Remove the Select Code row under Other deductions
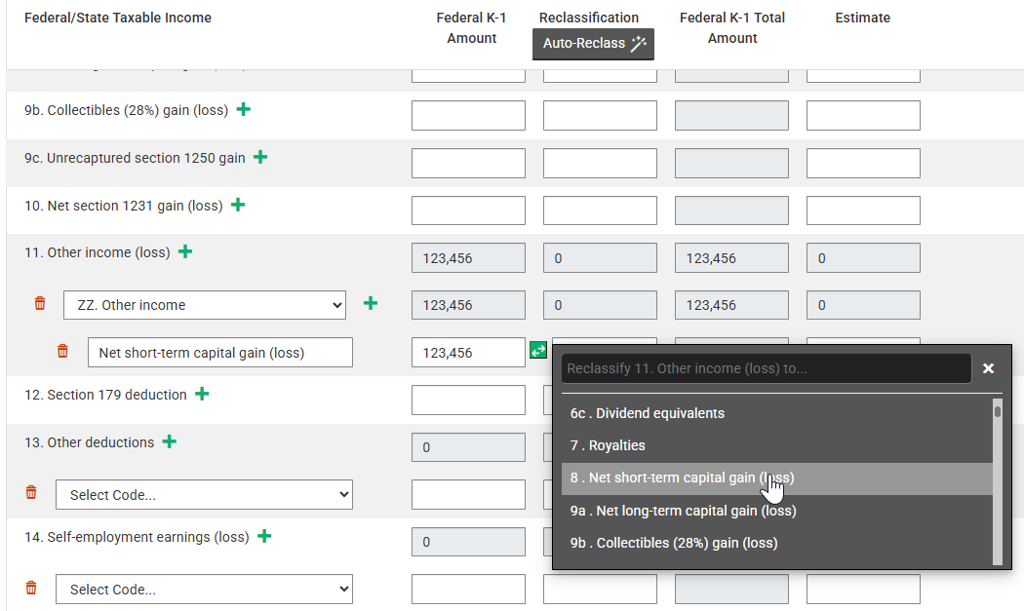 point(31,493)
